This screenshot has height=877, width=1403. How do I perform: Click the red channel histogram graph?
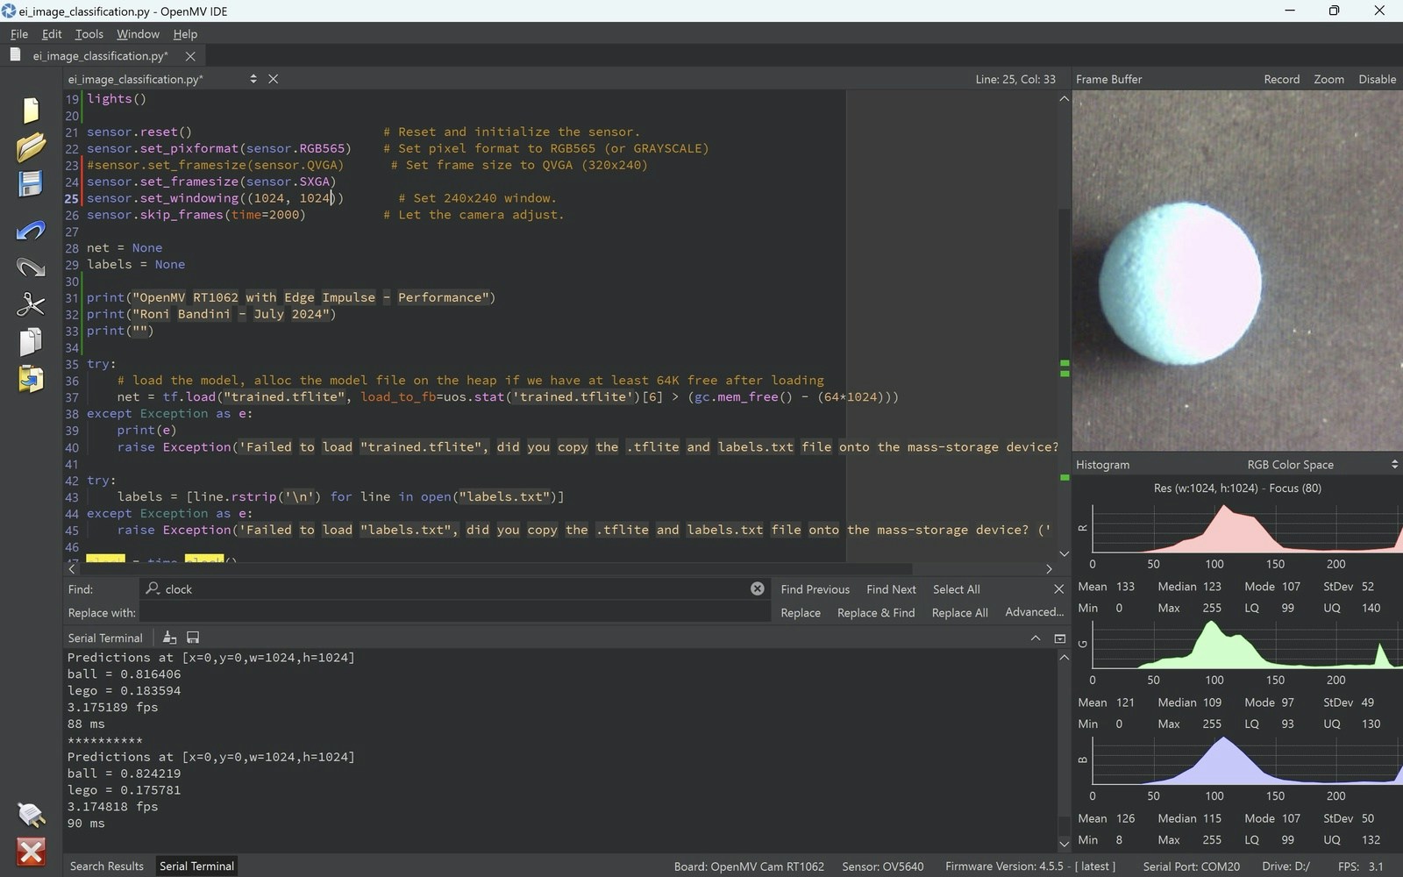click(1246, 527)
